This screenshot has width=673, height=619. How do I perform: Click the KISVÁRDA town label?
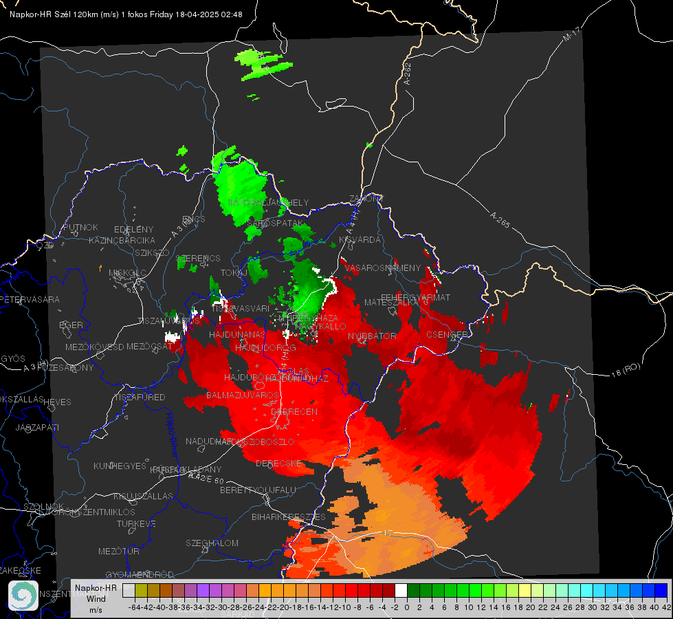pos(360,240)
